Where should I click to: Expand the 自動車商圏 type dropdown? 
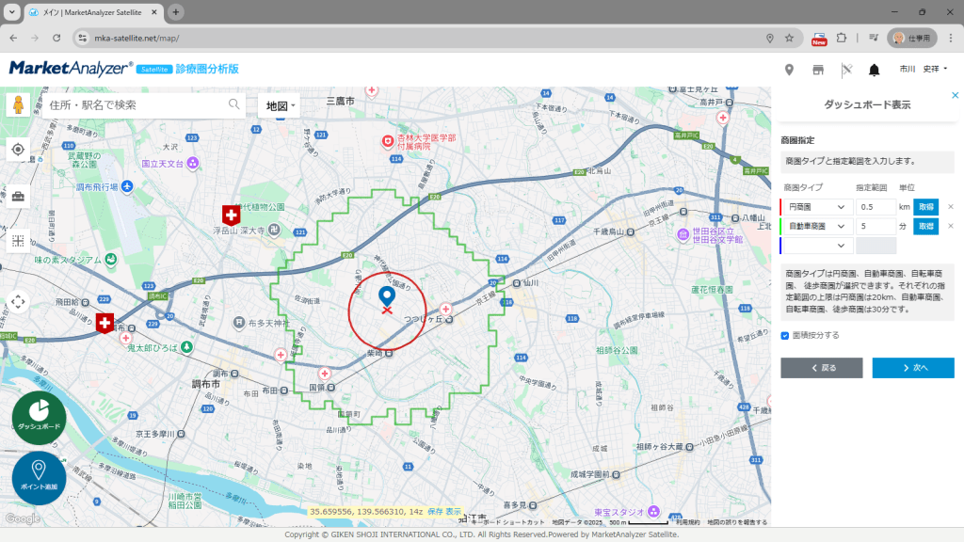click(818, 226)
